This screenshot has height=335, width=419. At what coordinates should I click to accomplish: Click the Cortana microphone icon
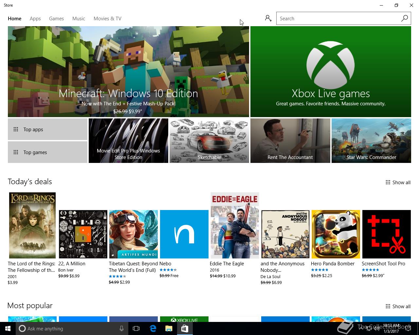(121, 328)
